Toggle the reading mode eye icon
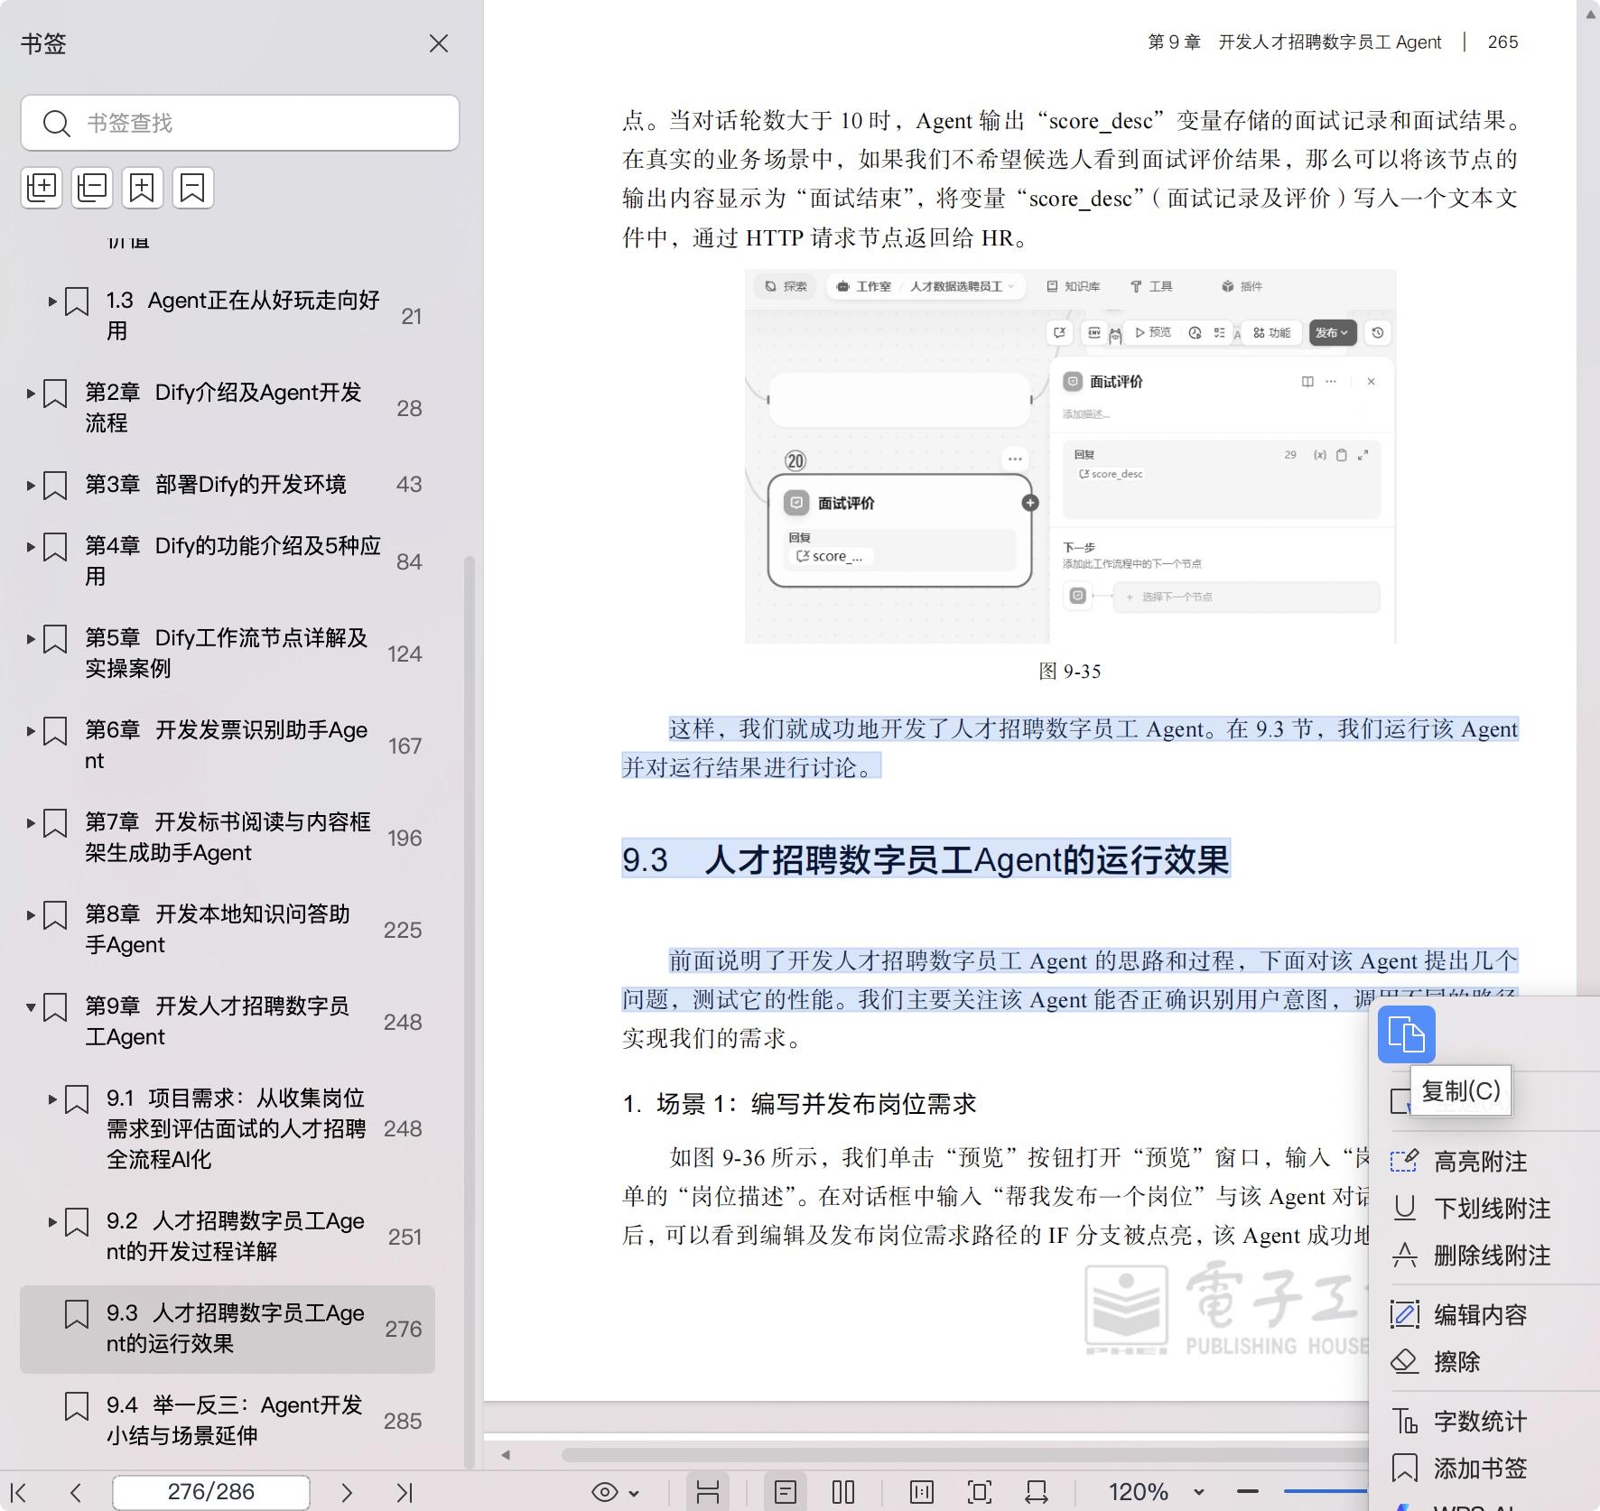This screenshot has width=1600, height=1511. [x=605, y=1491]
